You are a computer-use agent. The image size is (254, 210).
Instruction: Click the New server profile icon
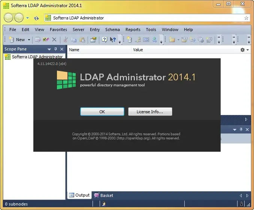pos(129,40)
